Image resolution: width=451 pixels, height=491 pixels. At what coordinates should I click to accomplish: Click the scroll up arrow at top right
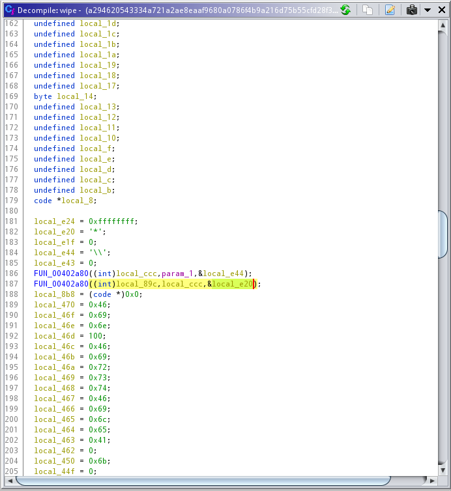pyautogui.click(x=443, y=24)
